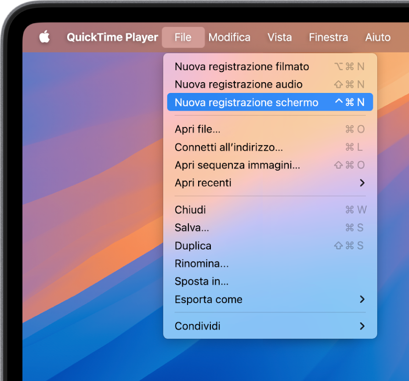Open the Modifica menu
Viewport: 409px width, 381px height.
(229, 37)
